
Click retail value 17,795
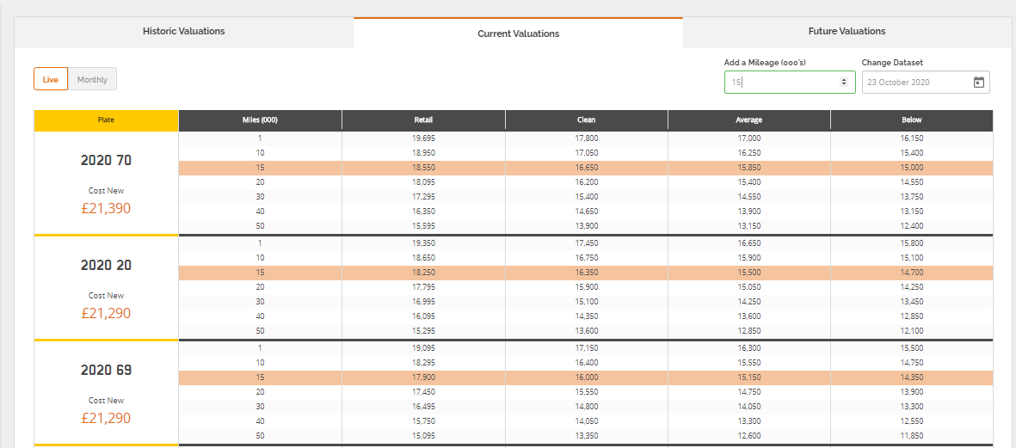(423, 287)
